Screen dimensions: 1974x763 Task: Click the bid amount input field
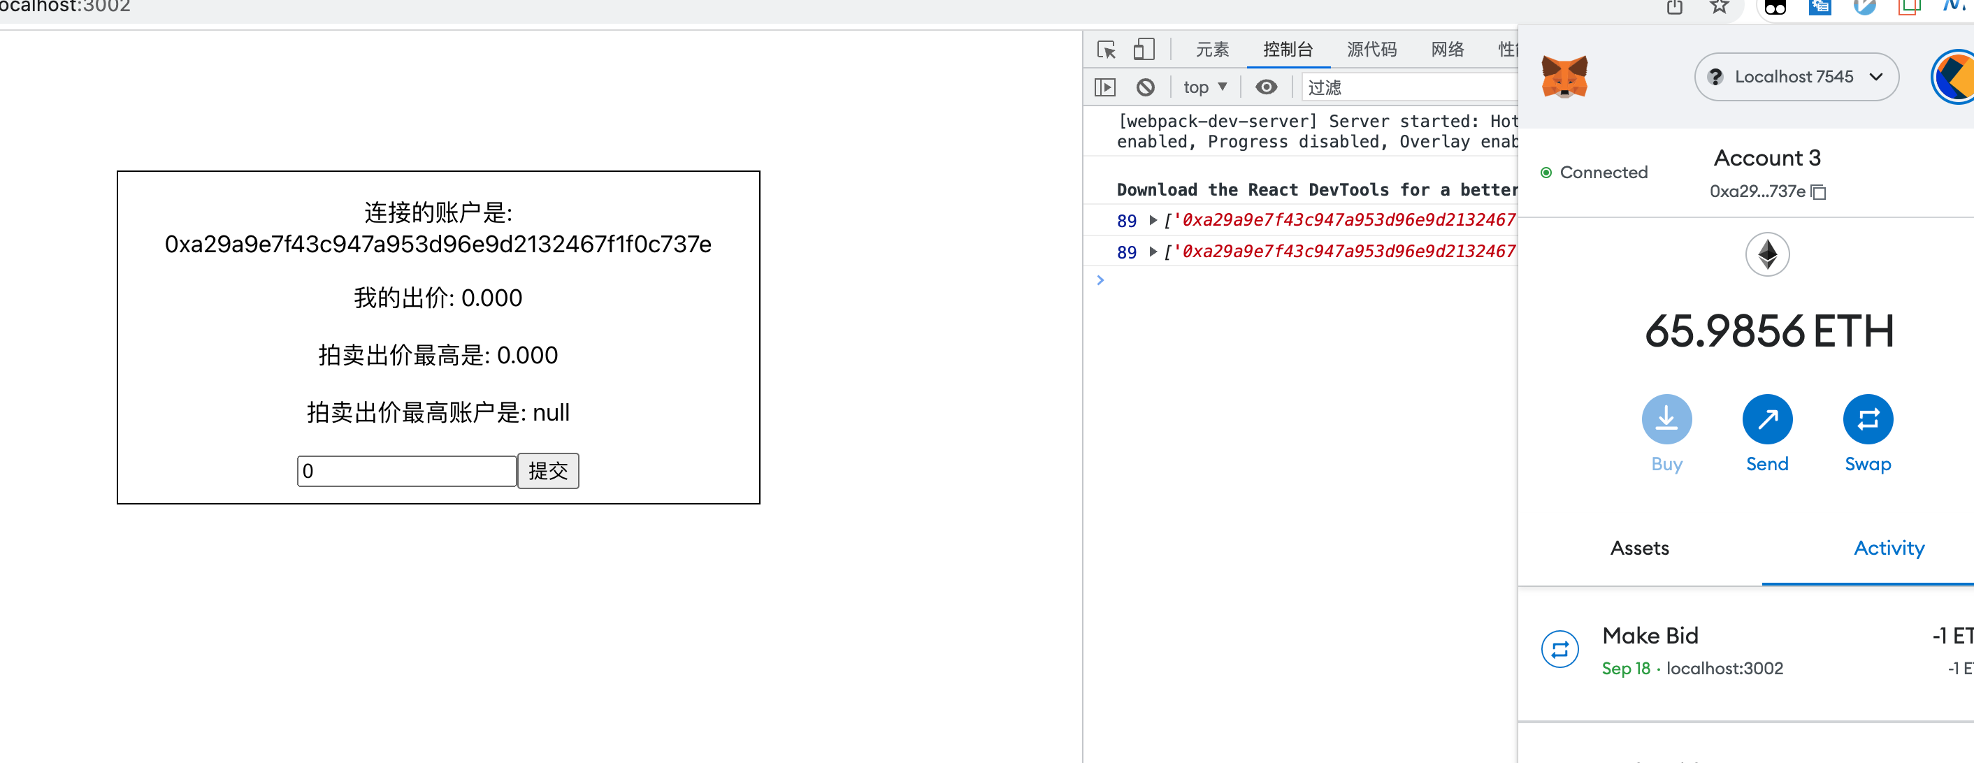pyautogui.click(x=404, y=471)
